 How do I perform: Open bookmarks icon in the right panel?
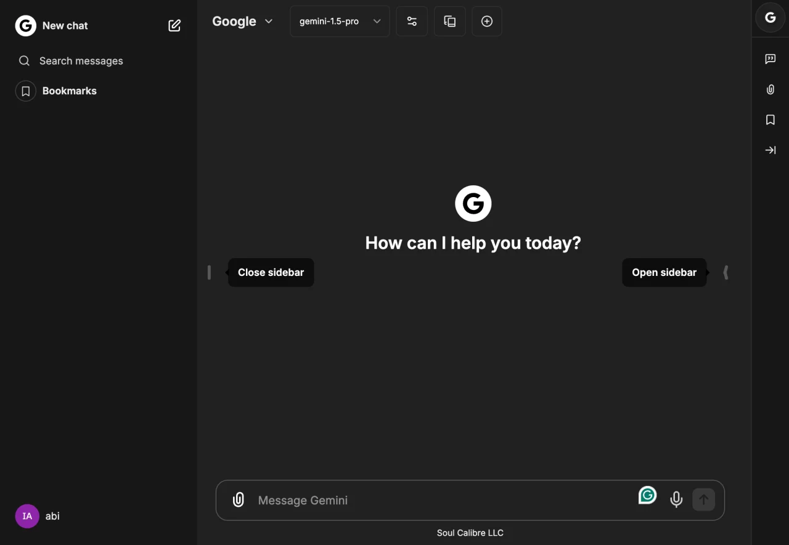click(770, 119)
